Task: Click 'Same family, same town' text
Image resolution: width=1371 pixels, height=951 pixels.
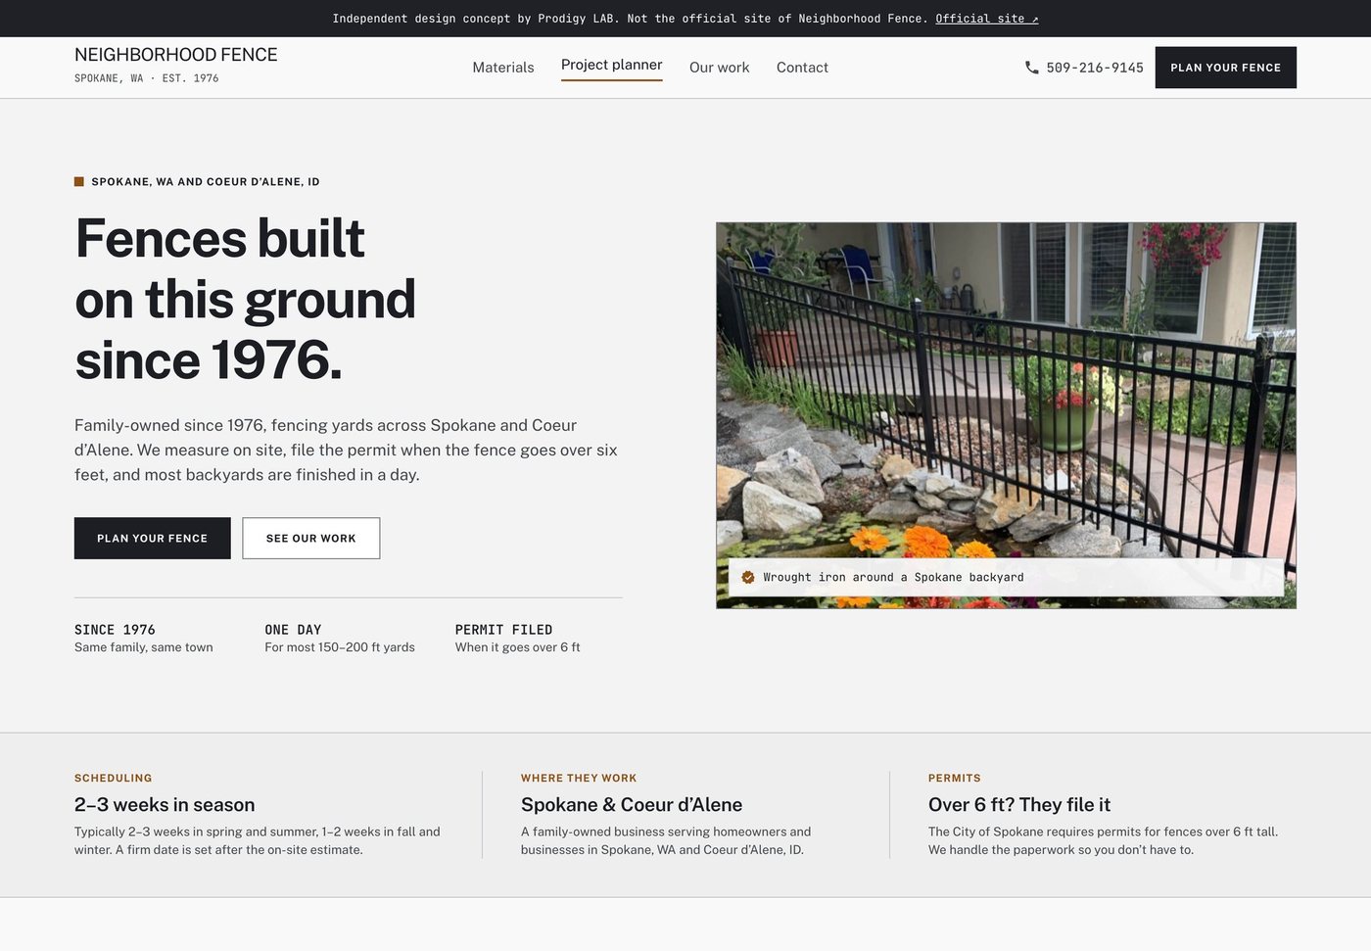Action: [x=144, y=647]
